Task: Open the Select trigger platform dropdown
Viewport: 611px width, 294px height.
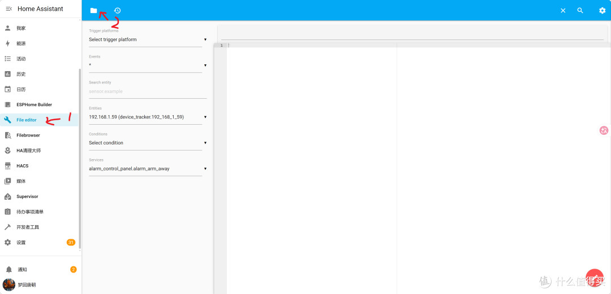Action: click(x=148, y=40)
